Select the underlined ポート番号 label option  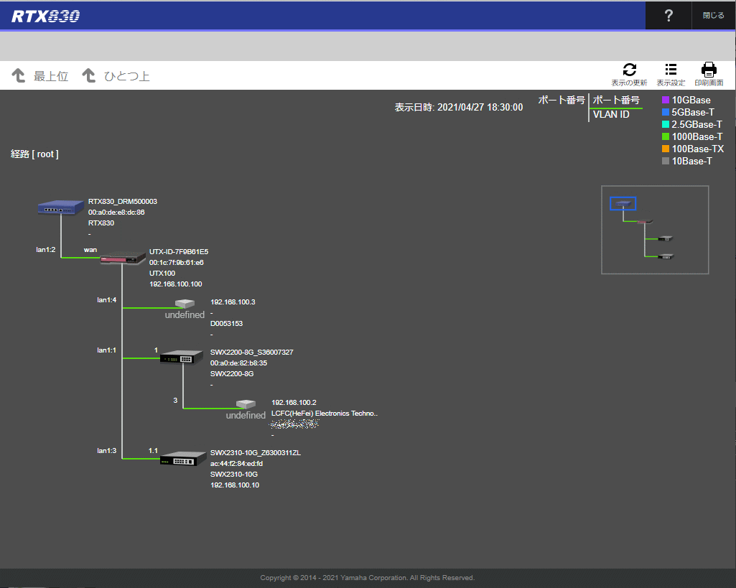click(615, 101)
